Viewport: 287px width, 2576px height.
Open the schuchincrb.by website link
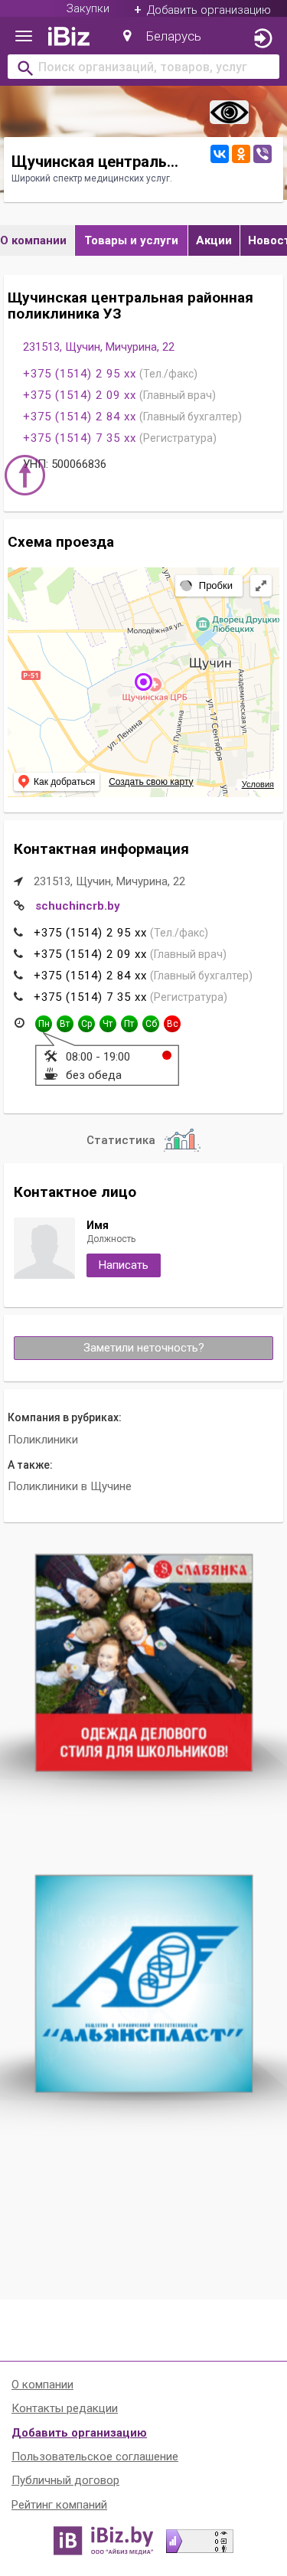coord(78,906)
